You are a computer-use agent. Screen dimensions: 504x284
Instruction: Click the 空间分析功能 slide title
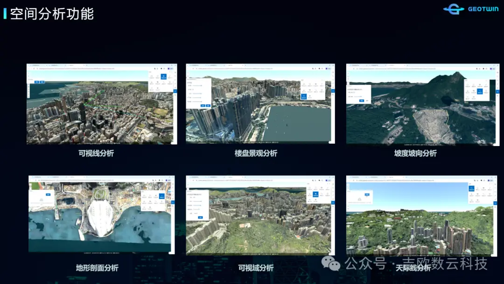click(52, 14)
